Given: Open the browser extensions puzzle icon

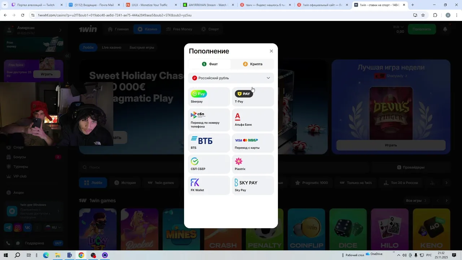Looking at the screenshot, I should 435,15.
